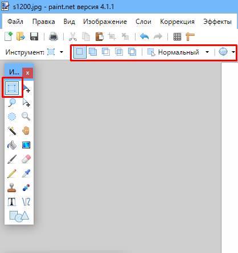Open the Файл menu
Screen dimensions: 238x253
pos(15,22)
